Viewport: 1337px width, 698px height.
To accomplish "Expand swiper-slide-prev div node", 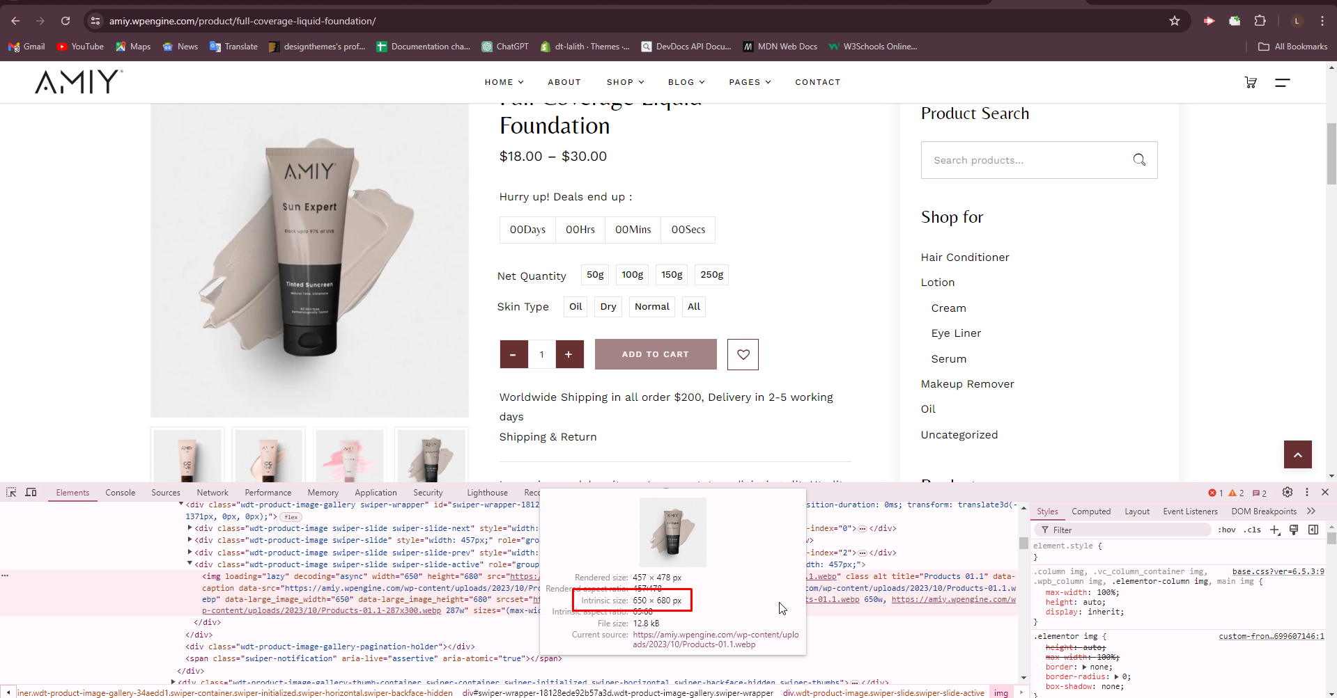I will (x=190, y=553).
